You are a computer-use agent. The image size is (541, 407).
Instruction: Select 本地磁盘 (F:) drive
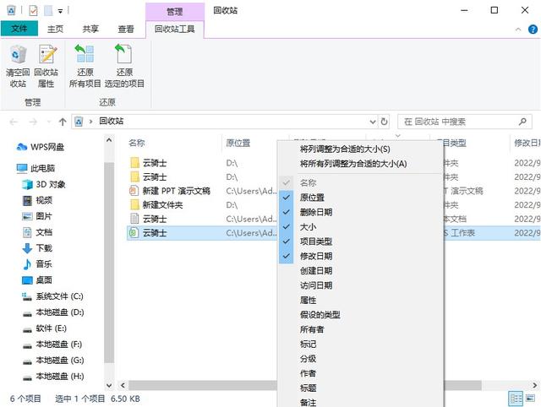[52, 345]
